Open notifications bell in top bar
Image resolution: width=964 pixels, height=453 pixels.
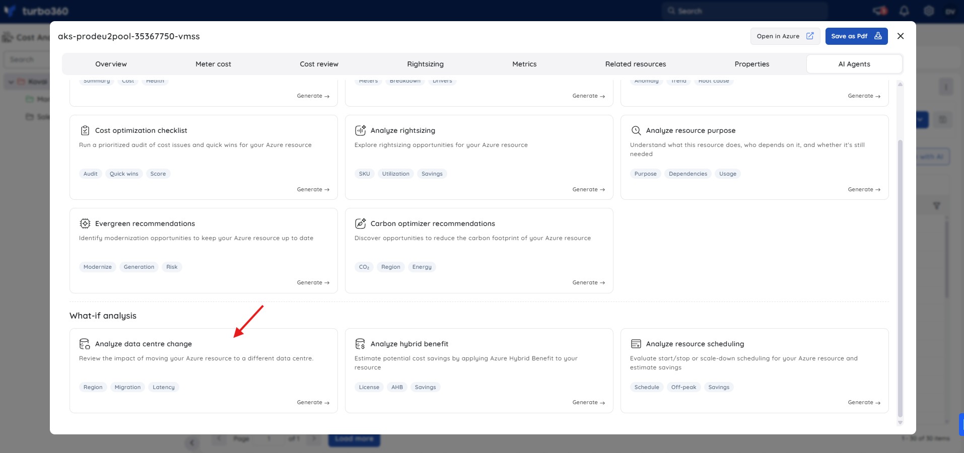tap(904, 11)
